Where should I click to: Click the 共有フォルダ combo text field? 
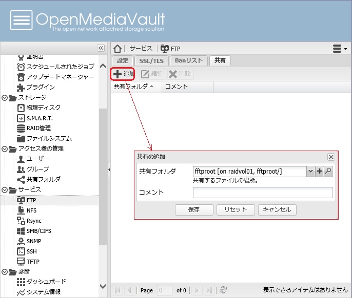[249, 172]
